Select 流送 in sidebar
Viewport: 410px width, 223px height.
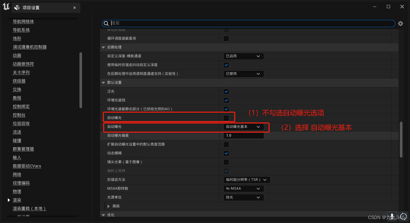tap(17, 132)
